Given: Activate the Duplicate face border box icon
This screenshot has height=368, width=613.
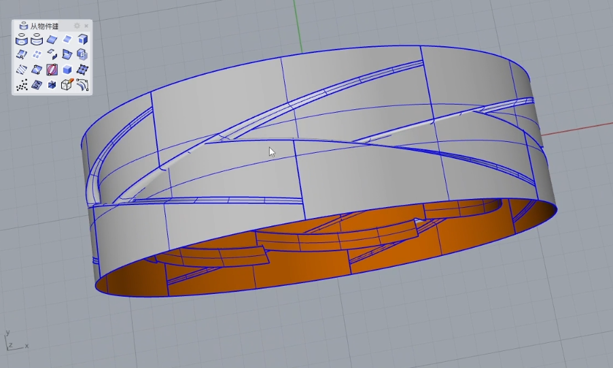Looking at the screenshot, I should click(x=82, y=39).
